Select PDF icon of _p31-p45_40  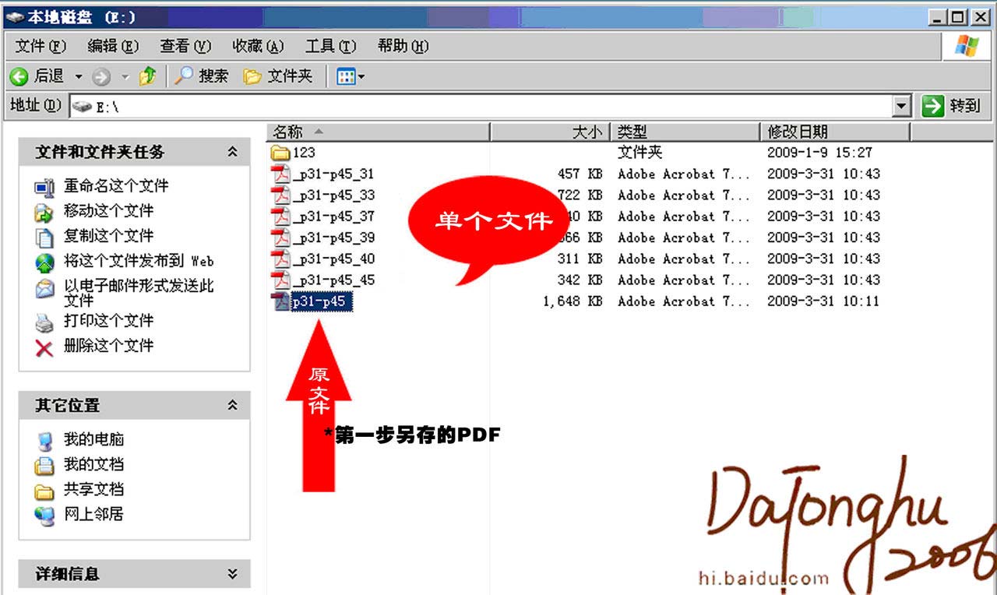[x=280, y=259]
